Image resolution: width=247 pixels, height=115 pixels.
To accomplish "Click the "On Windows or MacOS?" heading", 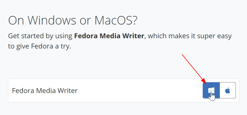I will coord(73,20).
